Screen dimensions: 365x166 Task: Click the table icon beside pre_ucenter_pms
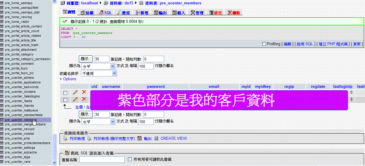[x=2, y=138]
